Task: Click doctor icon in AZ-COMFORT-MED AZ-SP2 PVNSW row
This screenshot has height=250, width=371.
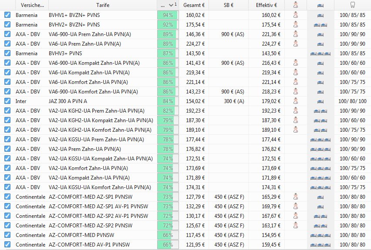Action: pyautogui.click(x=296, y=225)
